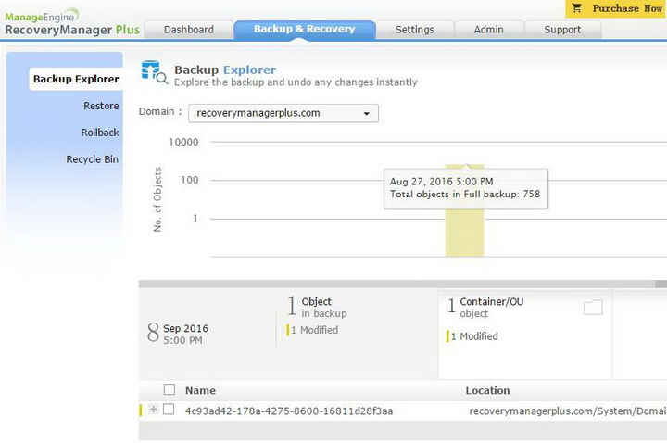Open the Domain dropdown recoverymanagerplus.com

(x=283, y=113)
